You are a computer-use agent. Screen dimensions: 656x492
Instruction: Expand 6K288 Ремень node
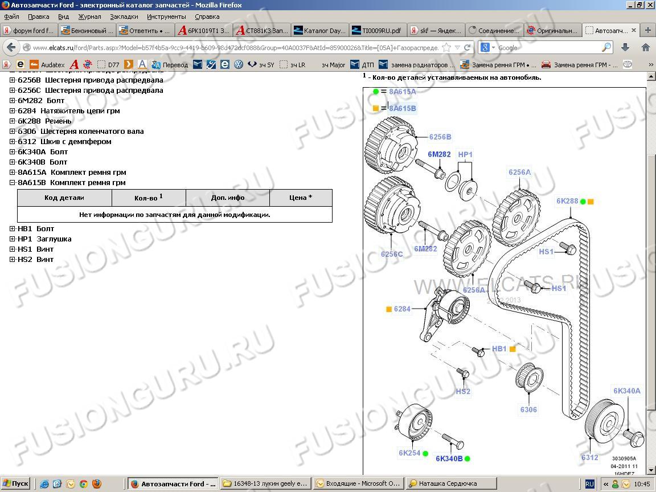(x=12, y=121)
